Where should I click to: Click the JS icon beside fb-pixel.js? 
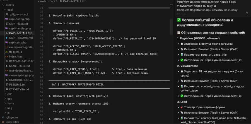click(6, 52)
